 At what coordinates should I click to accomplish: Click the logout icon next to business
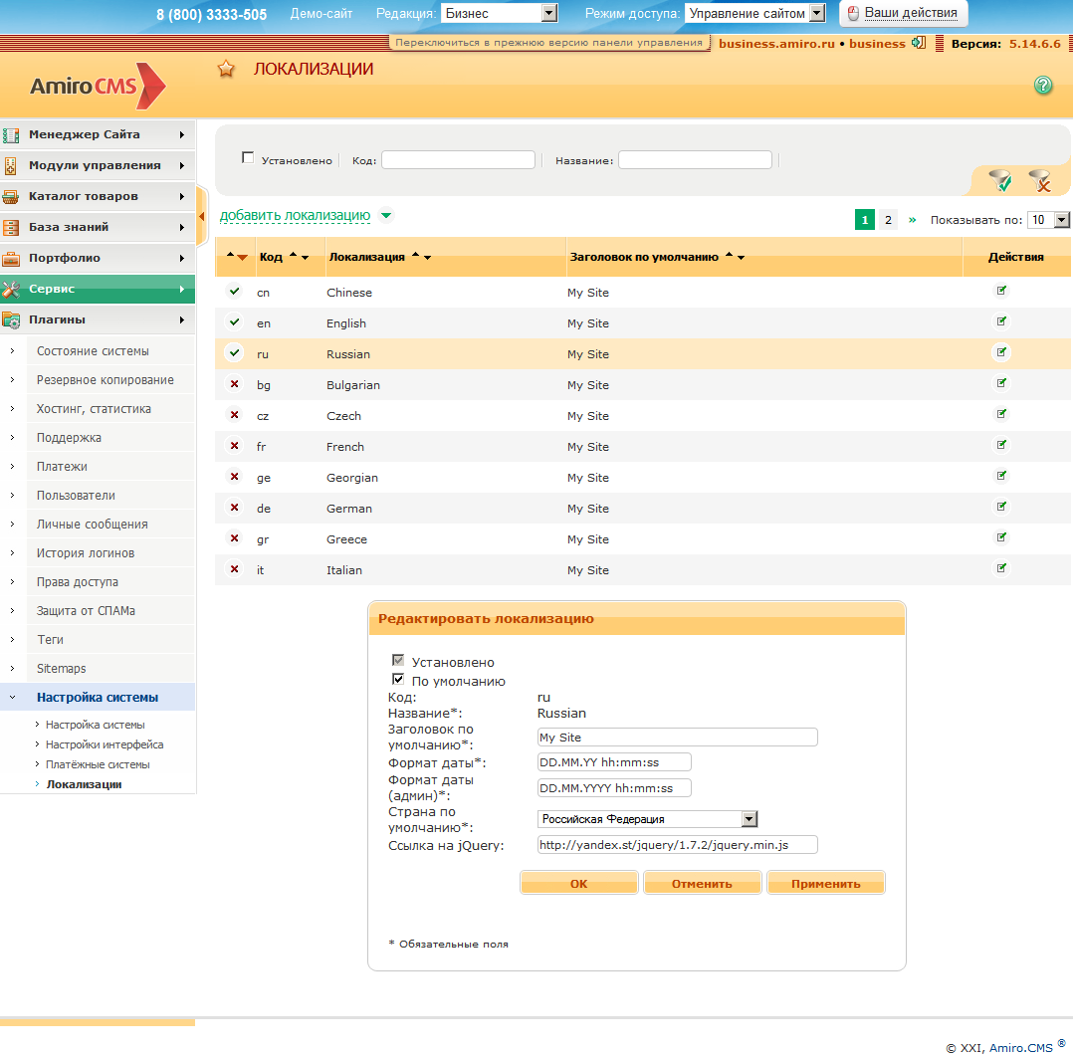pyautogui.click(x=918, y=43)
